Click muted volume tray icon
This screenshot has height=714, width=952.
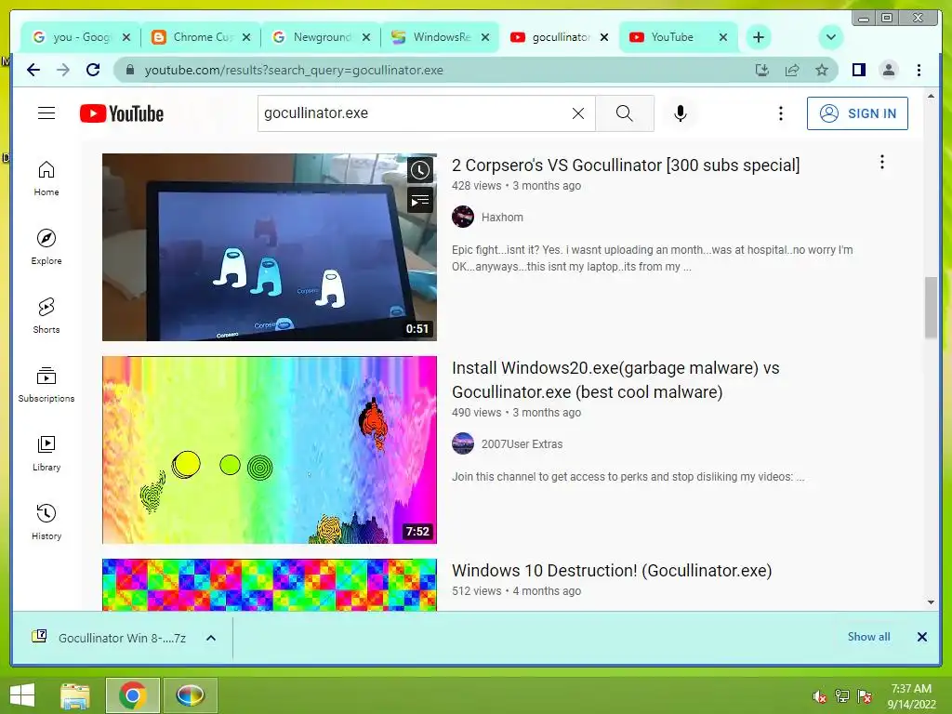click(x=819, y=696)
